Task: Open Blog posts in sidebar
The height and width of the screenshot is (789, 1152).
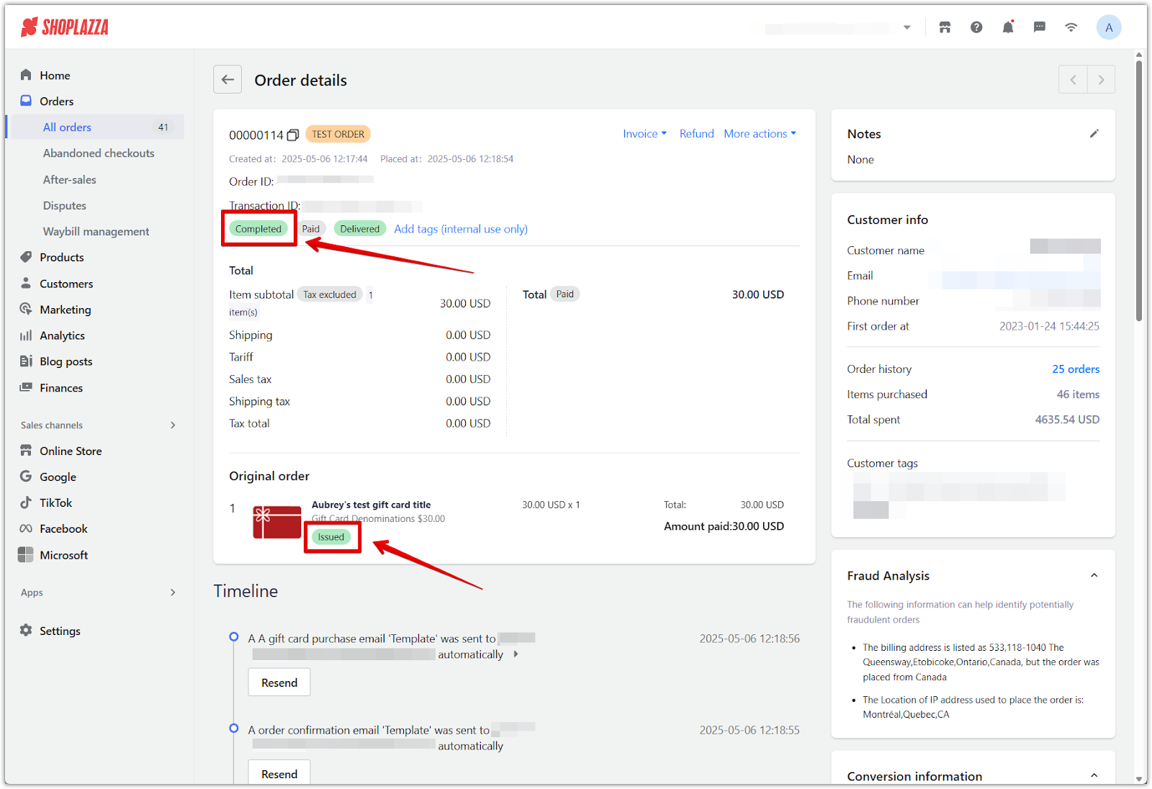Action: pos(66,361)
